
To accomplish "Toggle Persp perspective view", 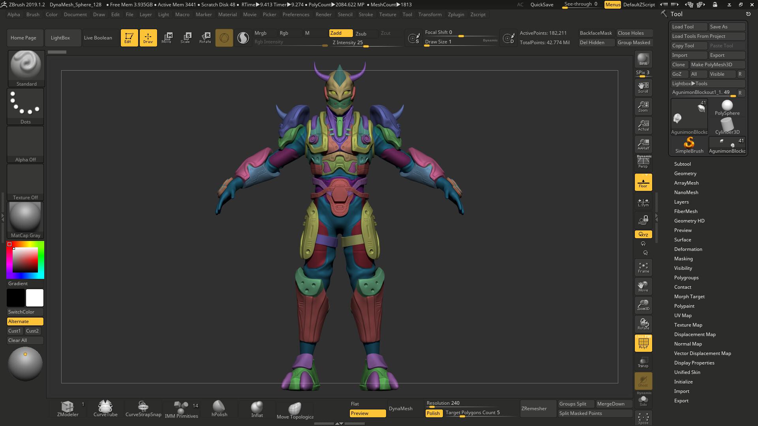I will (x=643, y=163).
